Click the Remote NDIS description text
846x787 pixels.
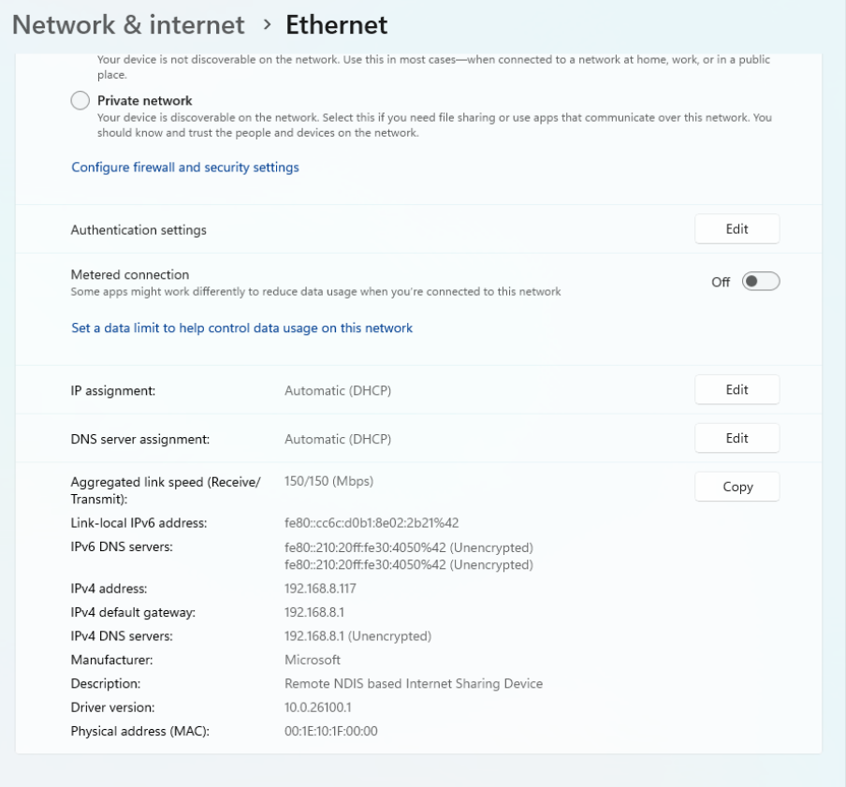click(x=413, y=684)
